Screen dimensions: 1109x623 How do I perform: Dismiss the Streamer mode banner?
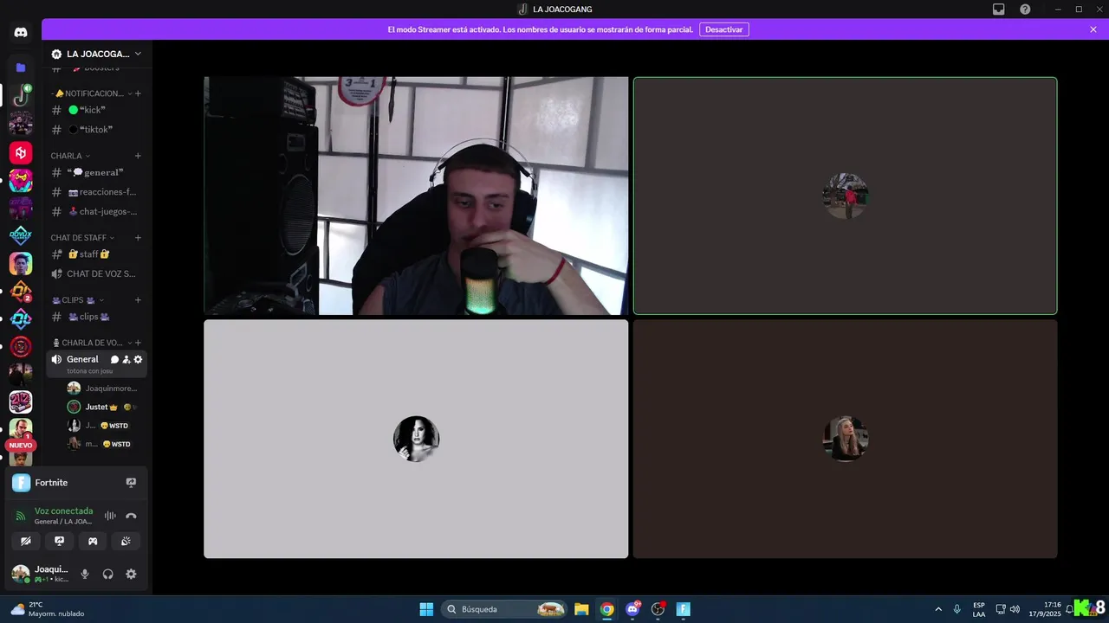[x=1093, y=29]
